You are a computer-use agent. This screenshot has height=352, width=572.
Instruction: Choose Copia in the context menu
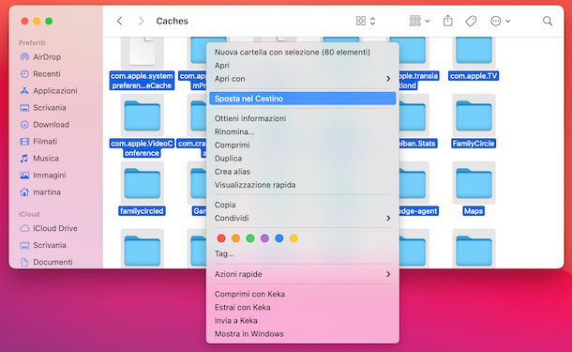303,205
